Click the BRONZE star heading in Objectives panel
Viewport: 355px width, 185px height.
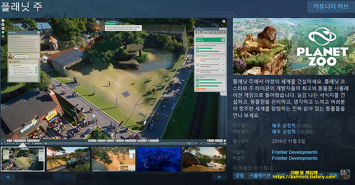point(15,62)
